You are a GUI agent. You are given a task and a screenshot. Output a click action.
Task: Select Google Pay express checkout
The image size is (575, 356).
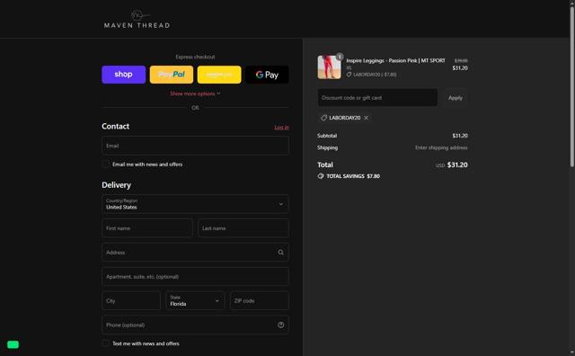pyautogui.click(x=267, y=75)
